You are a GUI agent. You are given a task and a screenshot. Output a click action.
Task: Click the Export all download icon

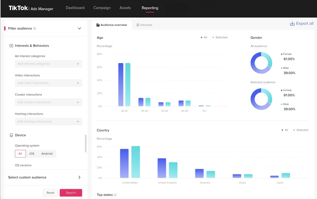coord(292,24)
